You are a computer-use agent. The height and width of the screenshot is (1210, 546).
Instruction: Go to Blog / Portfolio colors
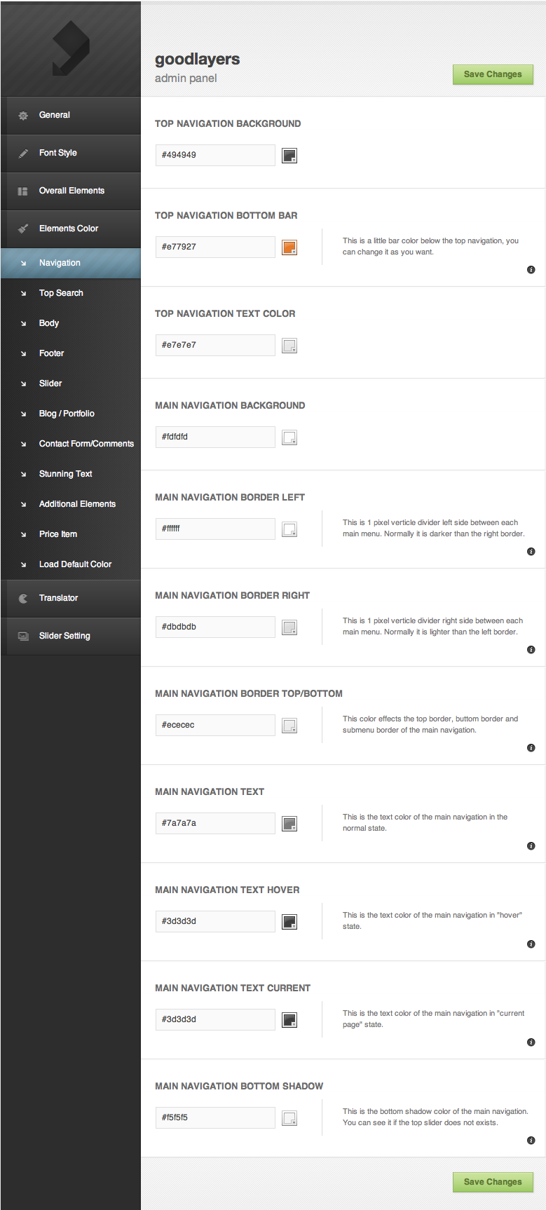point(67,414)
